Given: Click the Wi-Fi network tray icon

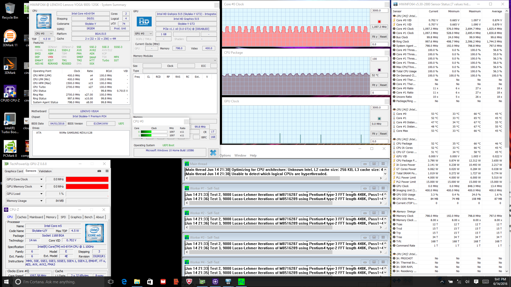Looking at the screenshot, I should [459, 282].
